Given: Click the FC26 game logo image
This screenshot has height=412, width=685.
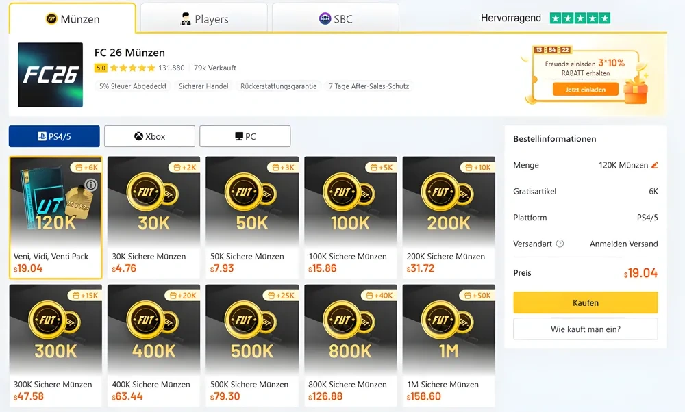Looking at the screenshot, I should click(50, 75).
